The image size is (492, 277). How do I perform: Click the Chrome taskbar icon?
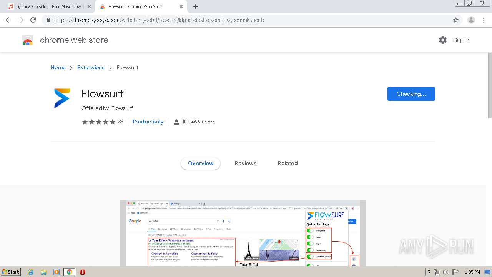[x=69, y=272]
